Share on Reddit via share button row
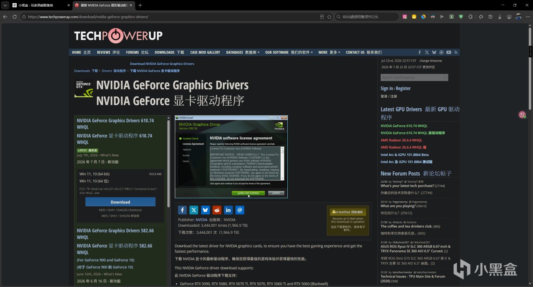This screenshot has height=287, width=533. [217, 210]
